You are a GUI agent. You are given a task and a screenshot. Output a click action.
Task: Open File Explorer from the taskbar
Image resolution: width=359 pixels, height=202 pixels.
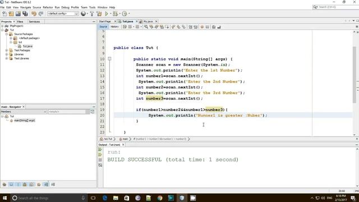(x=116, y=198)
